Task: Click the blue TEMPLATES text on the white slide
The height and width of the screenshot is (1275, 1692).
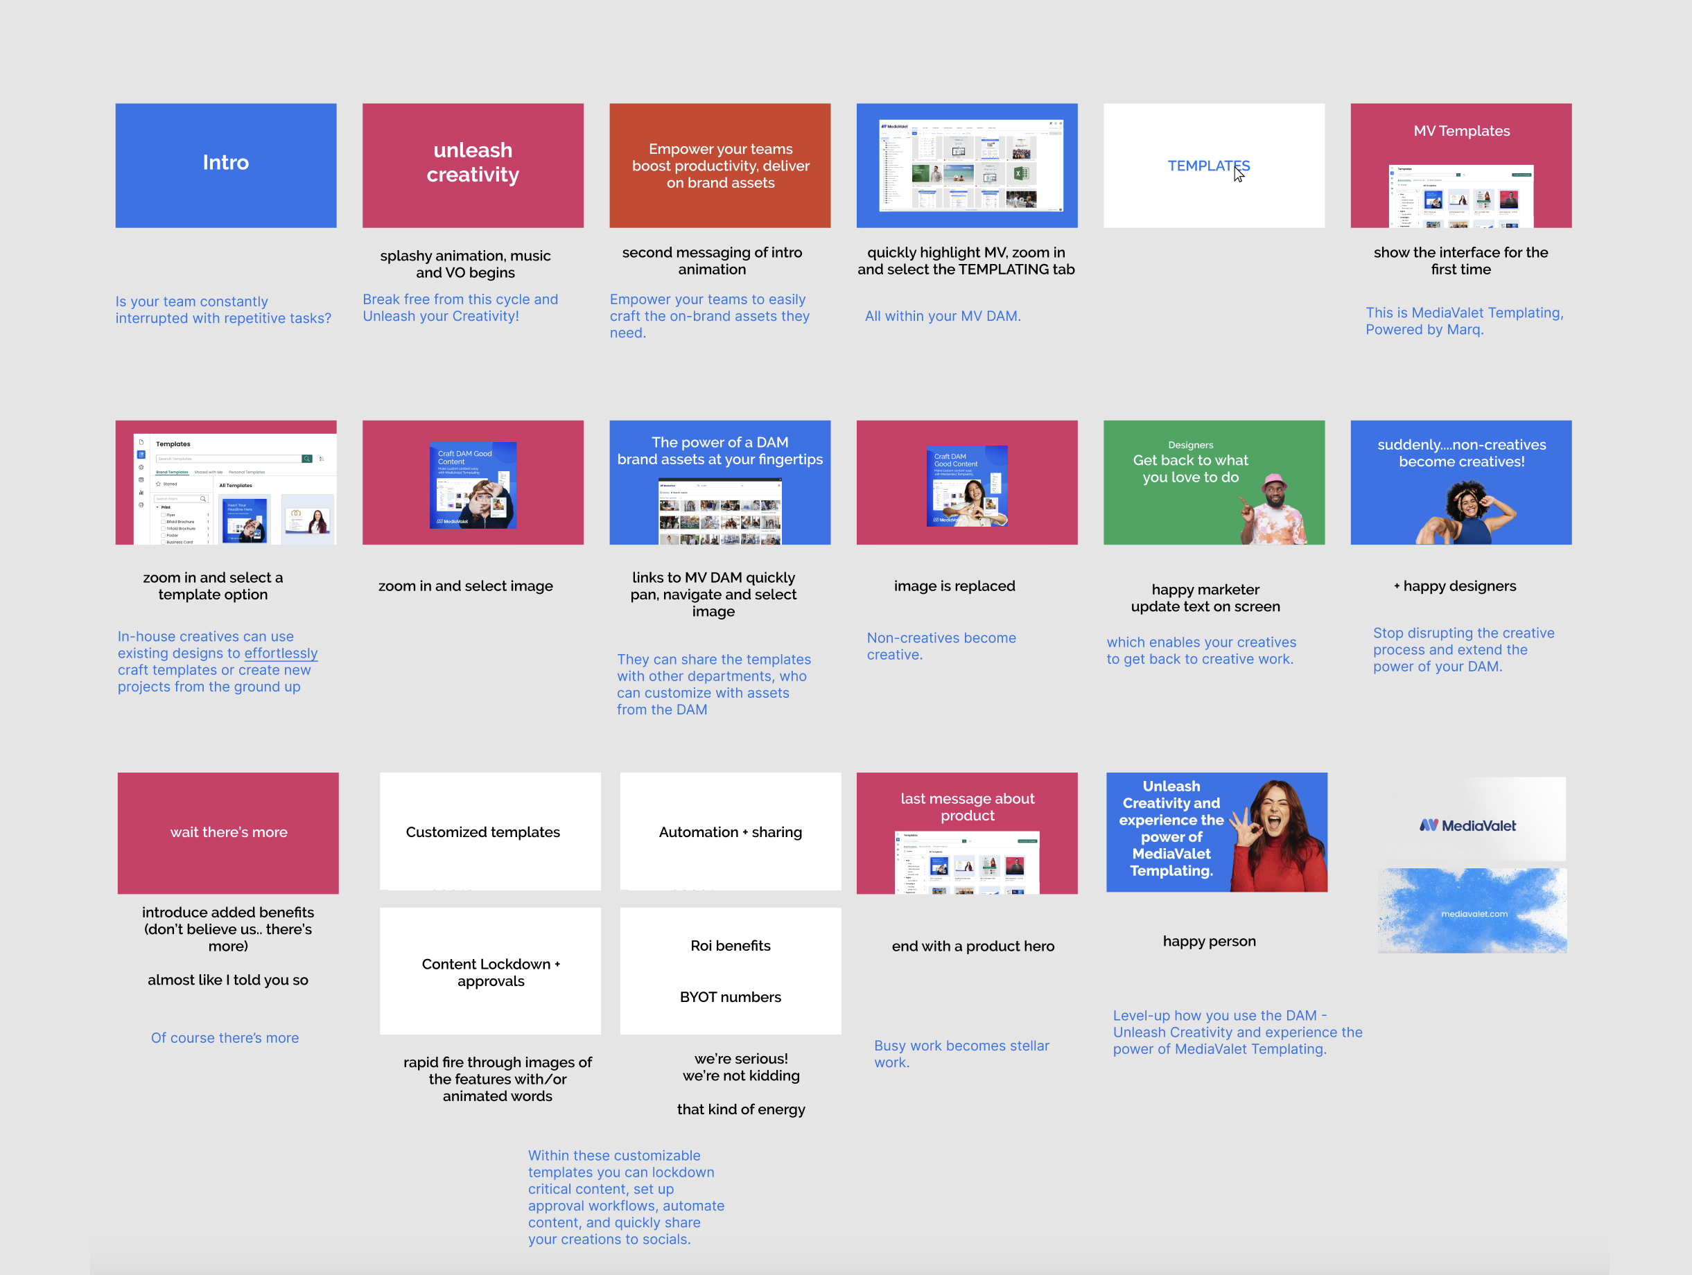Action: [1207, 166]
